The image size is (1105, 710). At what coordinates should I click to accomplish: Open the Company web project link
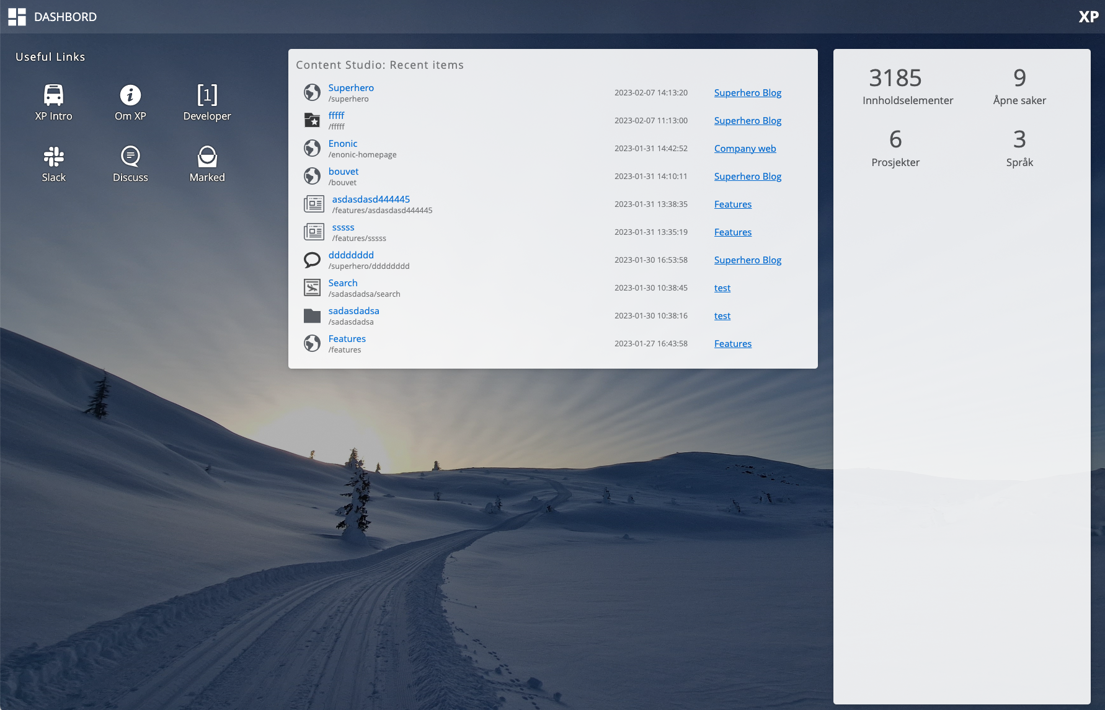coord(745,148)
